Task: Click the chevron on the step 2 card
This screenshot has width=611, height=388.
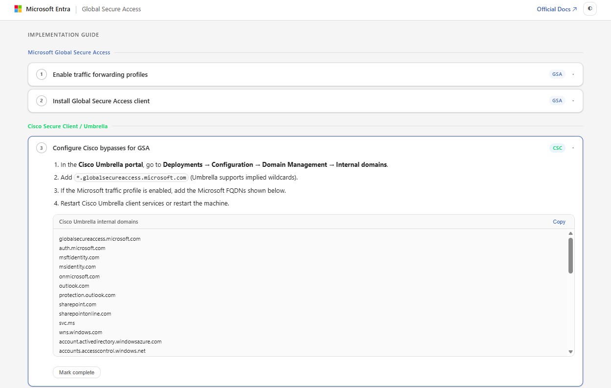Action: (573, 101)
